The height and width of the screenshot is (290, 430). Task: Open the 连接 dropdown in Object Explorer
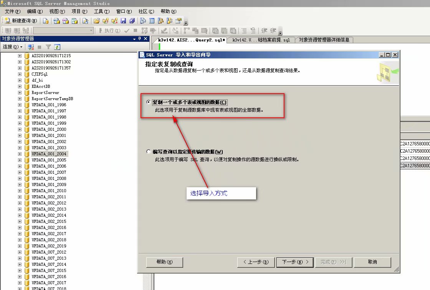(12, 47)
